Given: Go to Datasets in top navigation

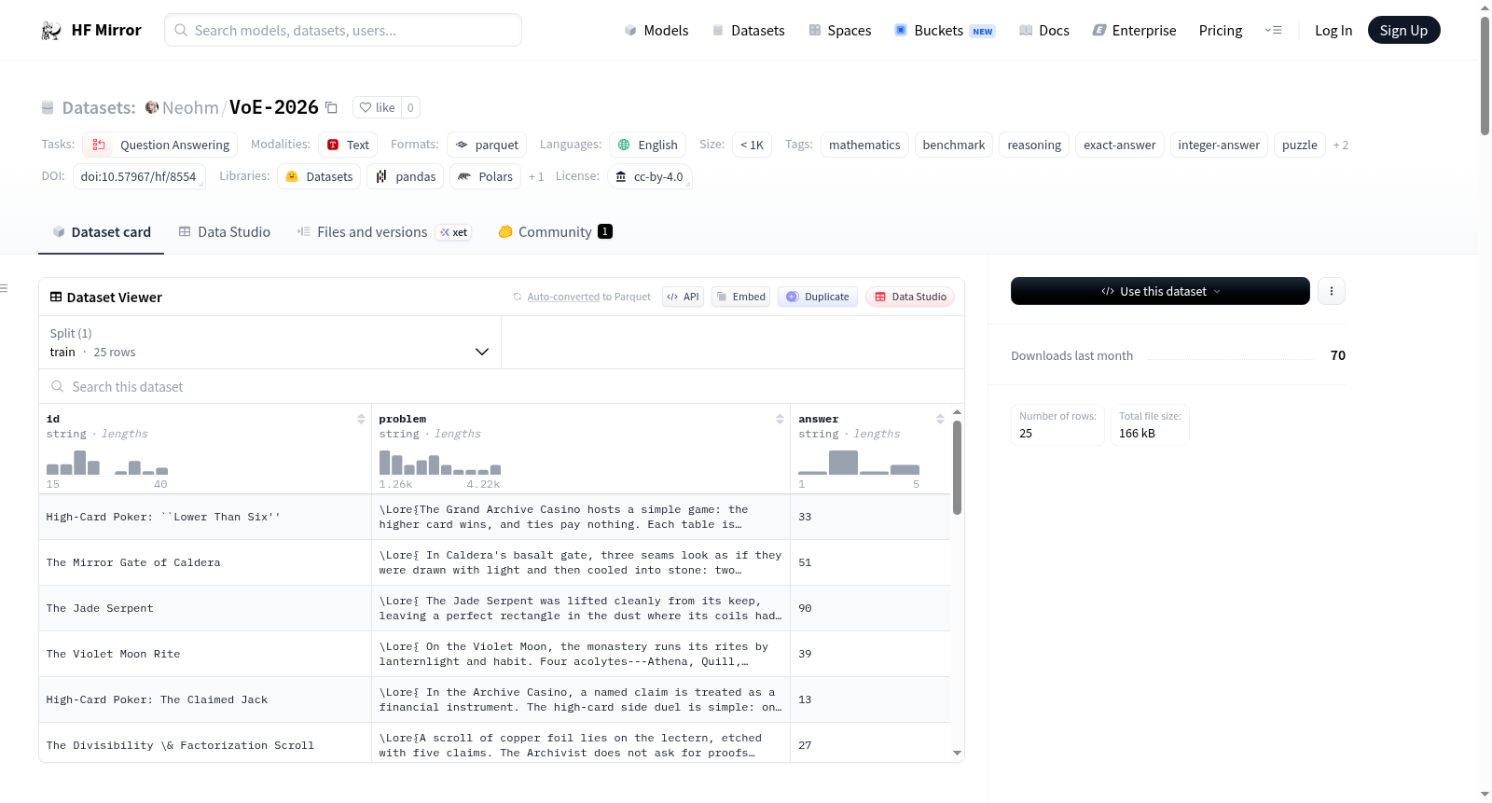Looking at the screenshot, I should [x=749, y=30].
